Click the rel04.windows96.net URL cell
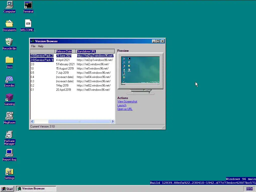 click(x=93, y=77)
